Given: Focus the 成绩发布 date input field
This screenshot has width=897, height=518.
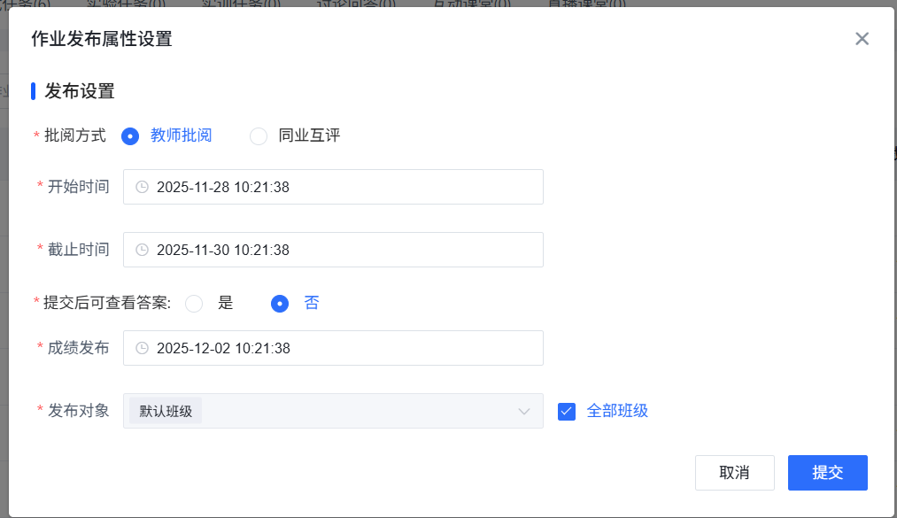Looking at the screenshot, I should pos(333,348).
